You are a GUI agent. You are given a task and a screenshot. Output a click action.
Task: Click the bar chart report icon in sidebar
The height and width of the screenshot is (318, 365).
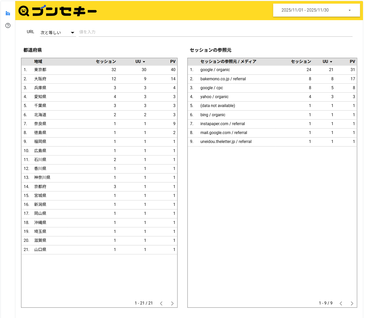point(8,14)
